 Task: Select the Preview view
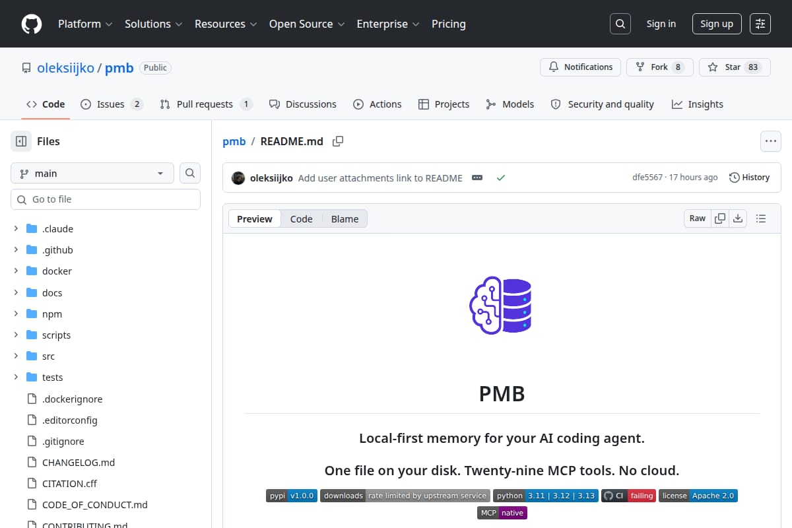tap(255, 219)
